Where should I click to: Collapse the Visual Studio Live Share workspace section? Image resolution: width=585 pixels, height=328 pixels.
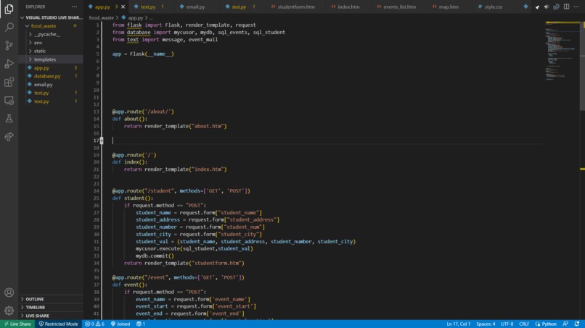point(50,17)
